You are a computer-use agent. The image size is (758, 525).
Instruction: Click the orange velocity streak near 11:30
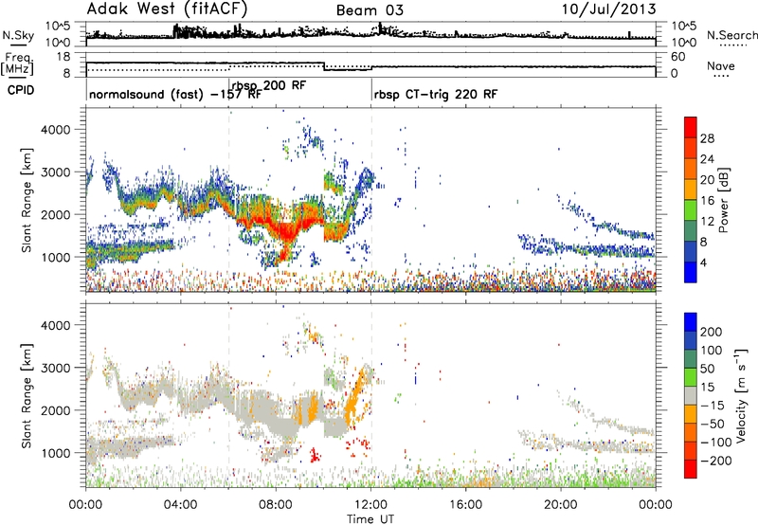tap(355, 395)
